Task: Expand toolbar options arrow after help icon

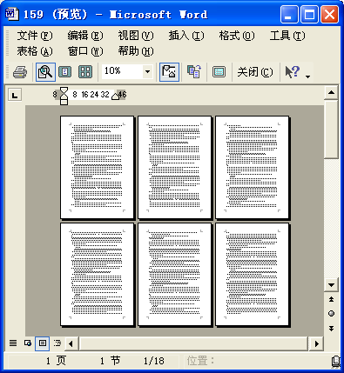Action: (308, 76)
